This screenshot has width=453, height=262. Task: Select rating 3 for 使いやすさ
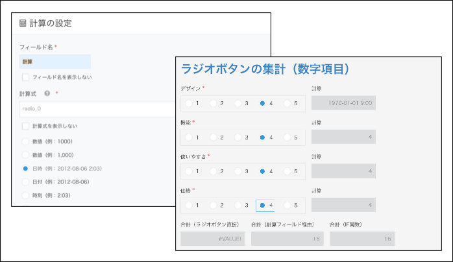[x=238, y=171]
